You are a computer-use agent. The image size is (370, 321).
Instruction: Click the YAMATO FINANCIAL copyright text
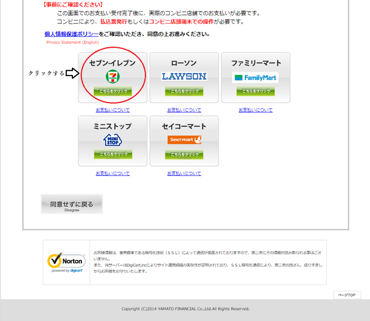point(186,309)
